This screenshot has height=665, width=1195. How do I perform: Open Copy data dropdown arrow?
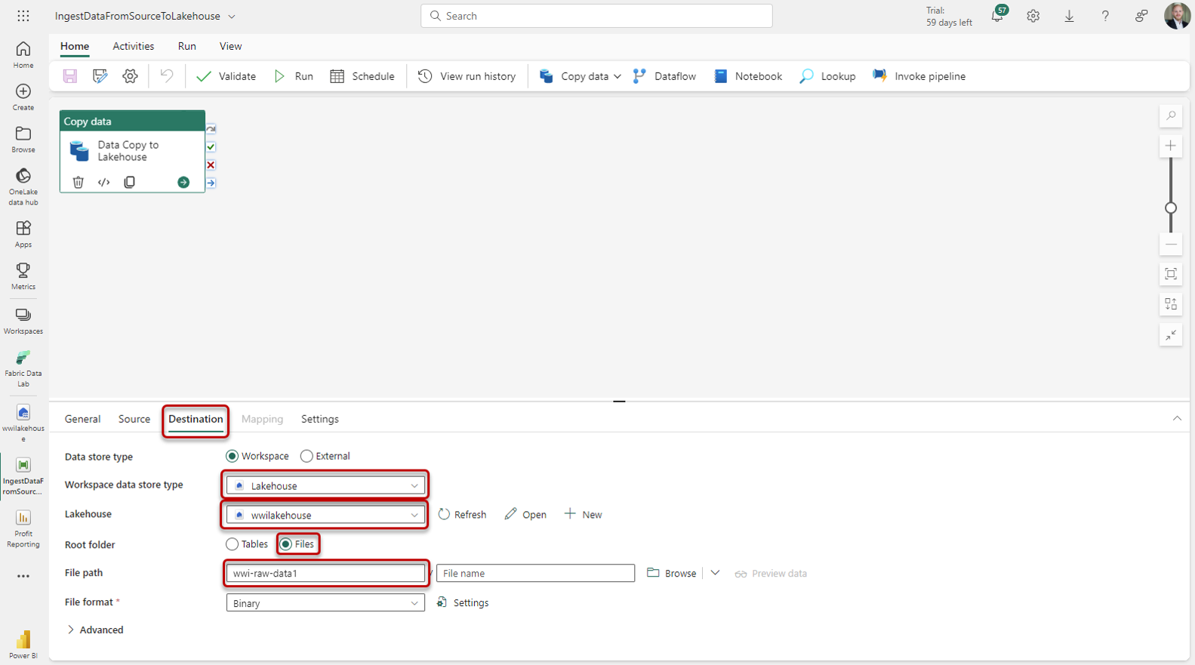pos(618,76)
